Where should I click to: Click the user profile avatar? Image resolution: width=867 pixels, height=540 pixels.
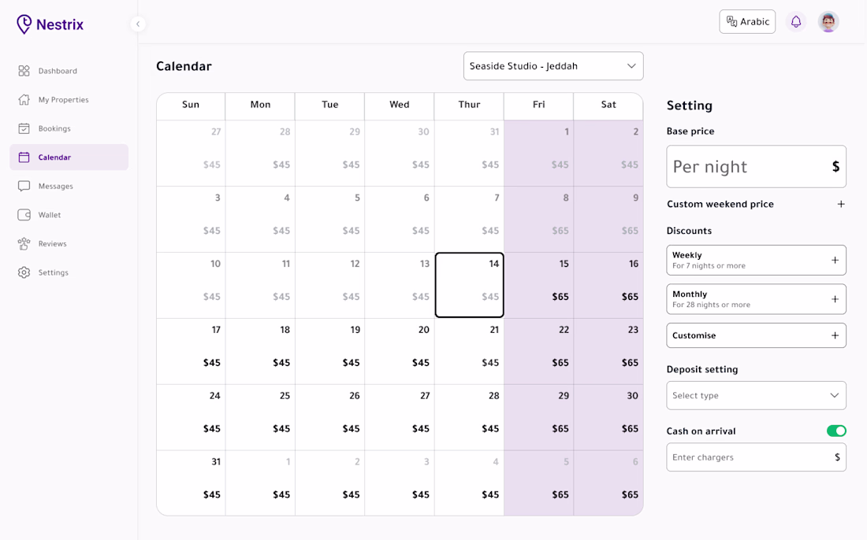pos(828,22)
